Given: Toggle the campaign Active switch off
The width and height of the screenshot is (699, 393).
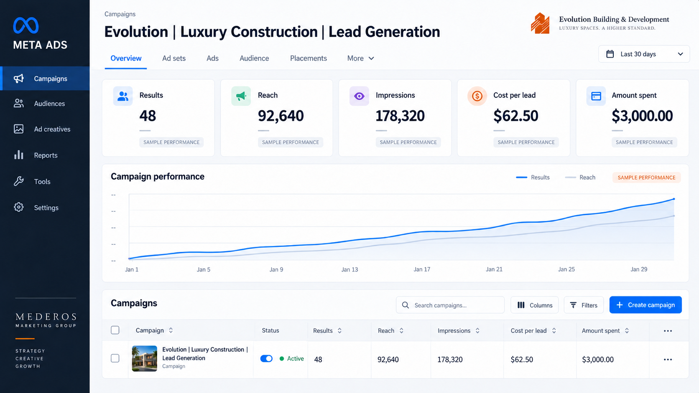Looking at the screenshot, I should (x=266, y=358).
